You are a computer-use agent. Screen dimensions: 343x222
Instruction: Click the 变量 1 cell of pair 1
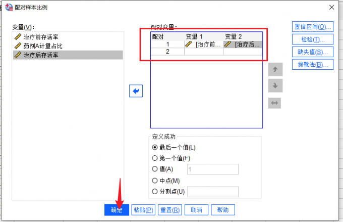click(204, 45)
